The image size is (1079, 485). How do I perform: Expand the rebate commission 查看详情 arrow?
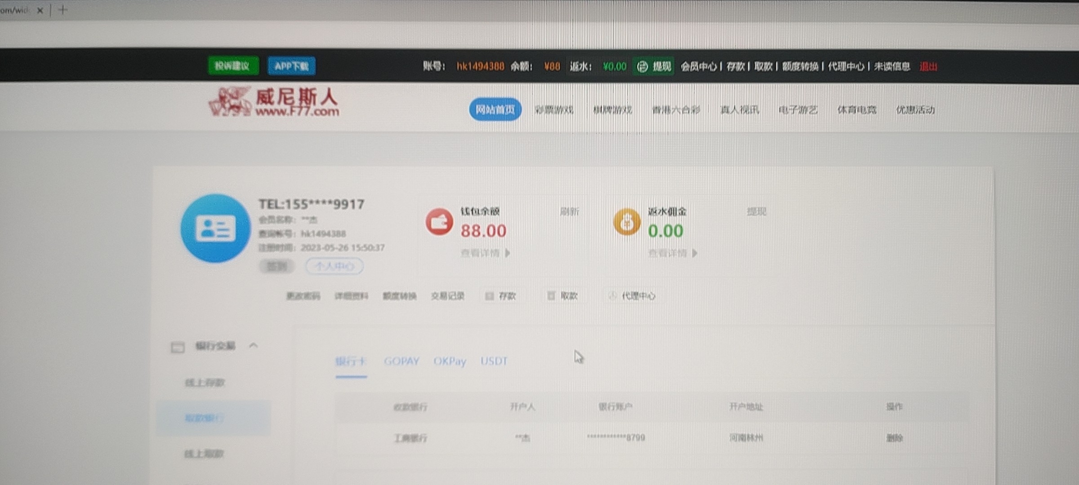[x=695, y=253]
